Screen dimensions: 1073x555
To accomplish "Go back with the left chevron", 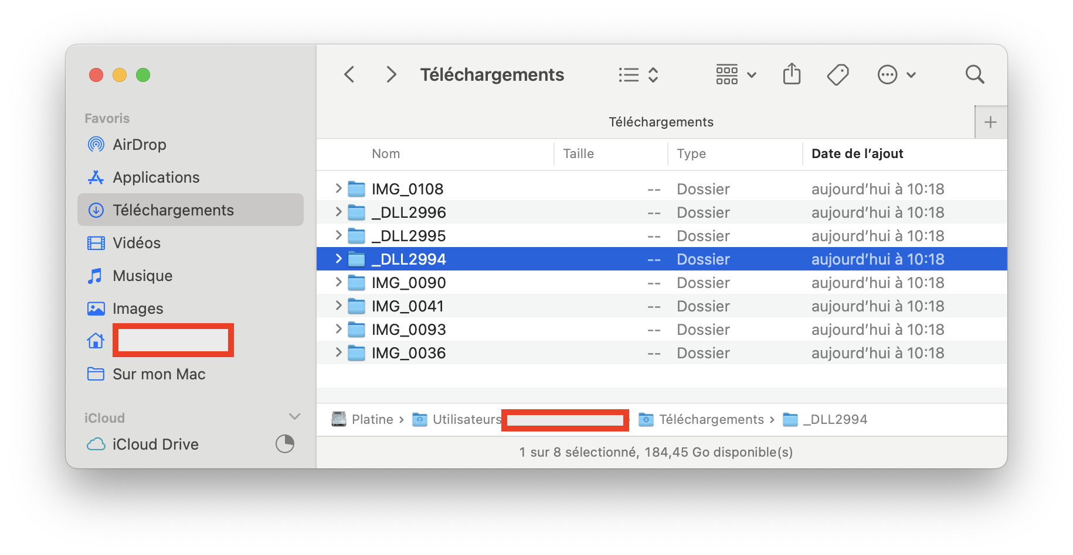I will tap(349, 74).
